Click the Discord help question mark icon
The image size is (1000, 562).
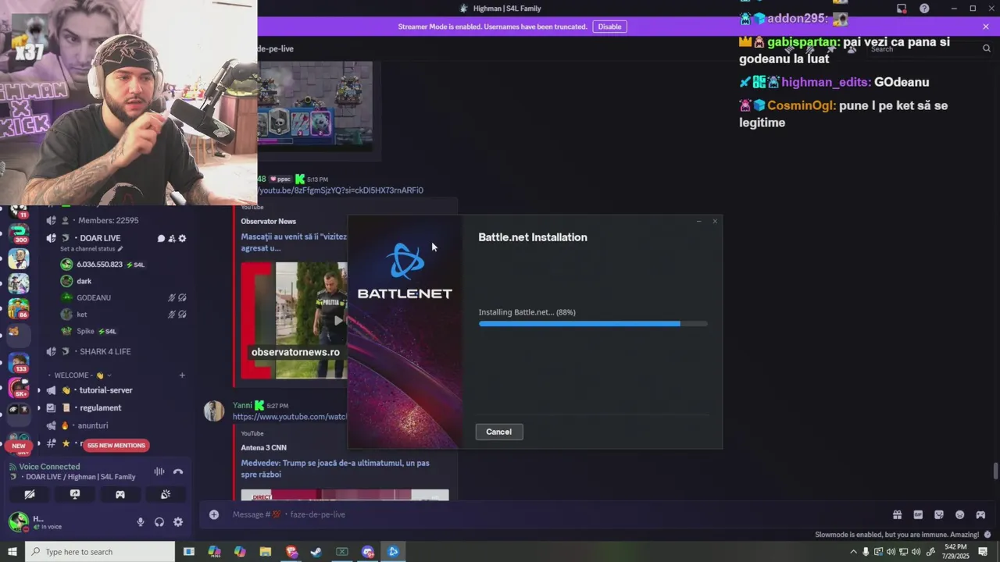[924, 9]
